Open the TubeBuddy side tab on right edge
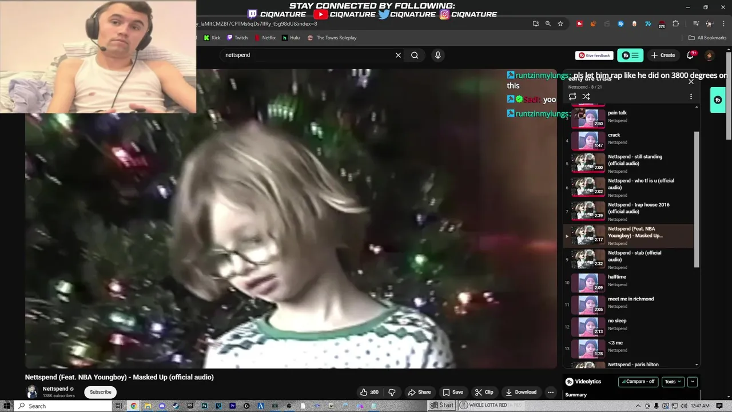 click(x=718, y=100)
